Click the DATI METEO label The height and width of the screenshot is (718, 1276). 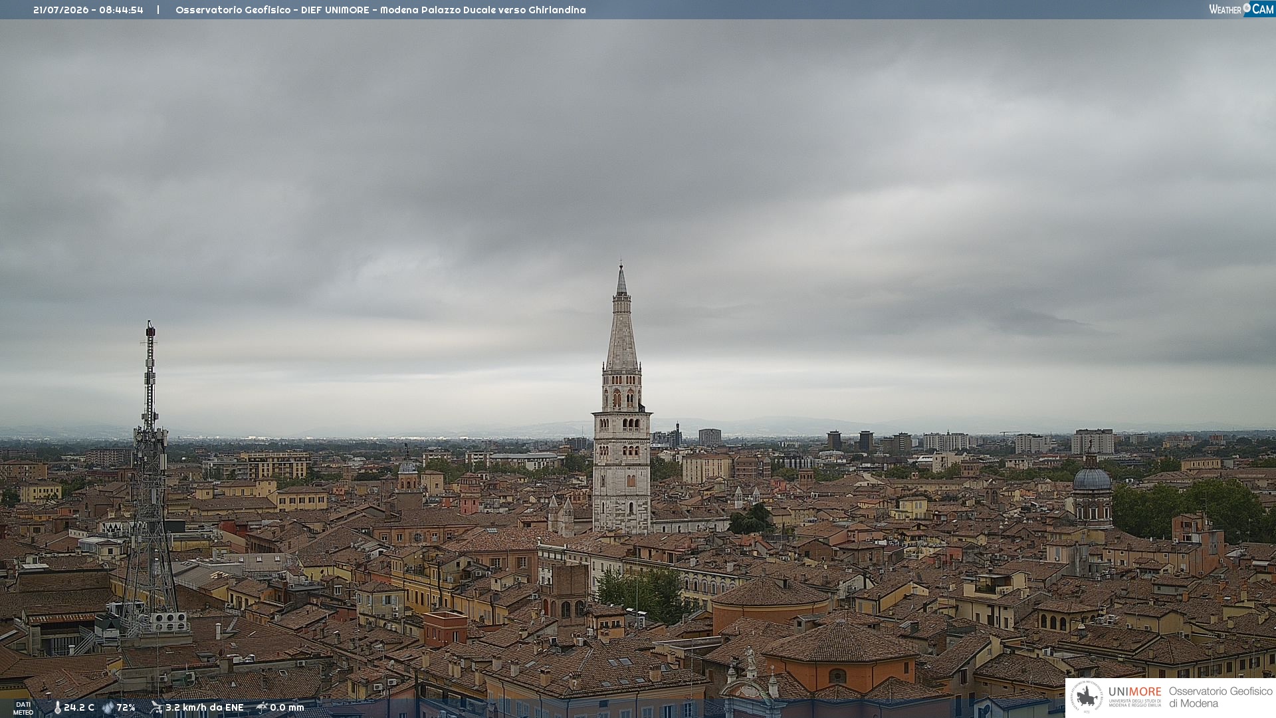click(x=23, y=708)
